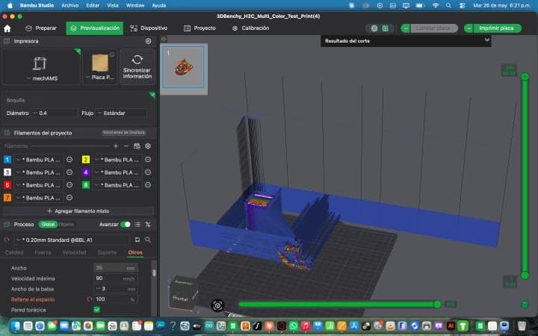Switch process mode to Objetos
Viewport: 538px width, 336px height.
tap(67, 225)
